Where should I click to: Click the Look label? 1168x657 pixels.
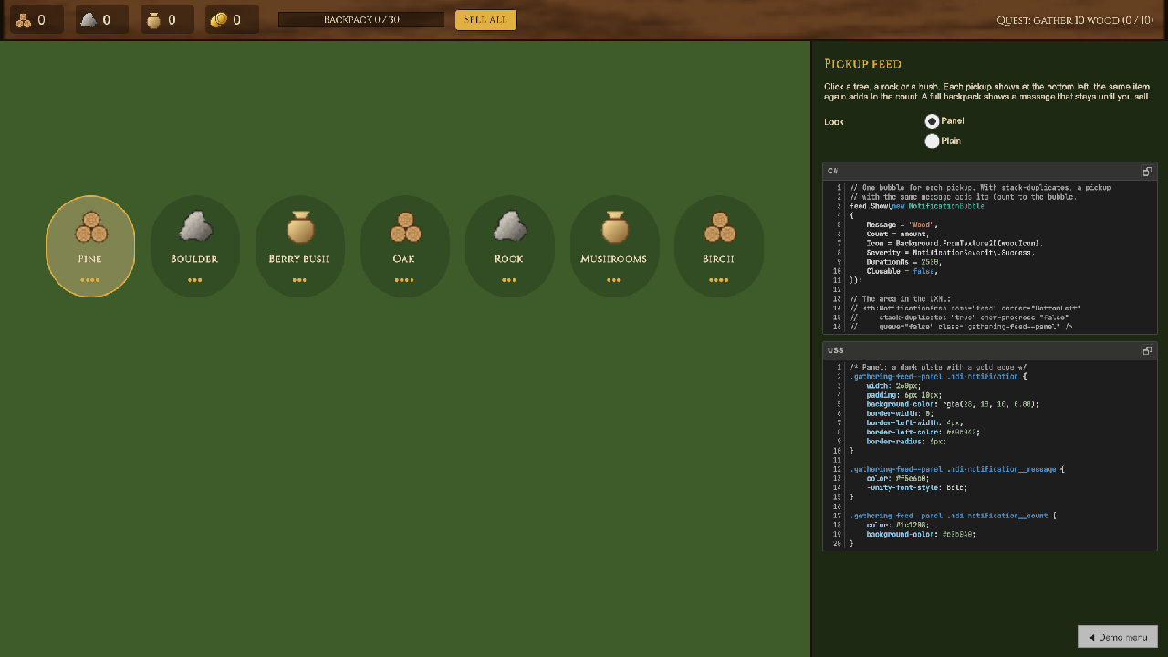[834, 122]
